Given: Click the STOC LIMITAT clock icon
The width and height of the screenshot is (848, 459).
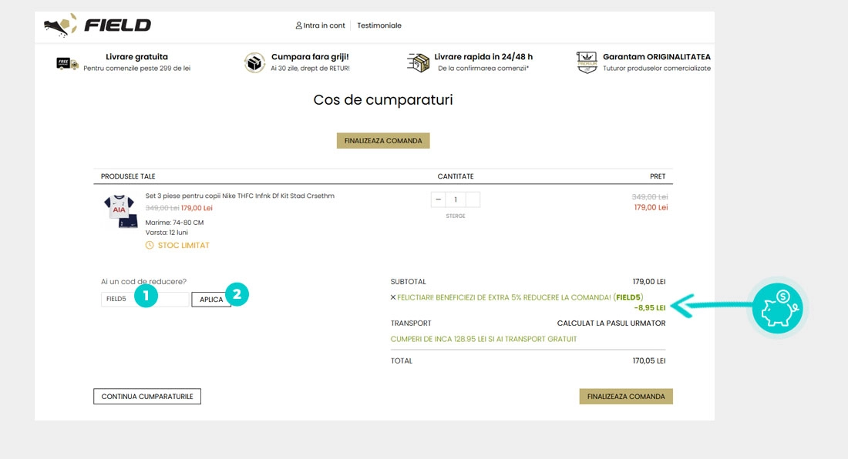Looking at the screenshot, I should (x=150, y=245).
